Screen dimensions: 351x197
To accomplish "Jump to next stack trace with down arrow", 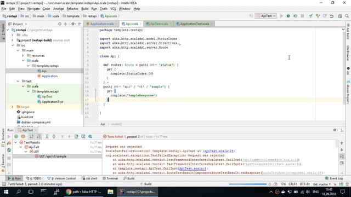I will [x=342, y=149].
